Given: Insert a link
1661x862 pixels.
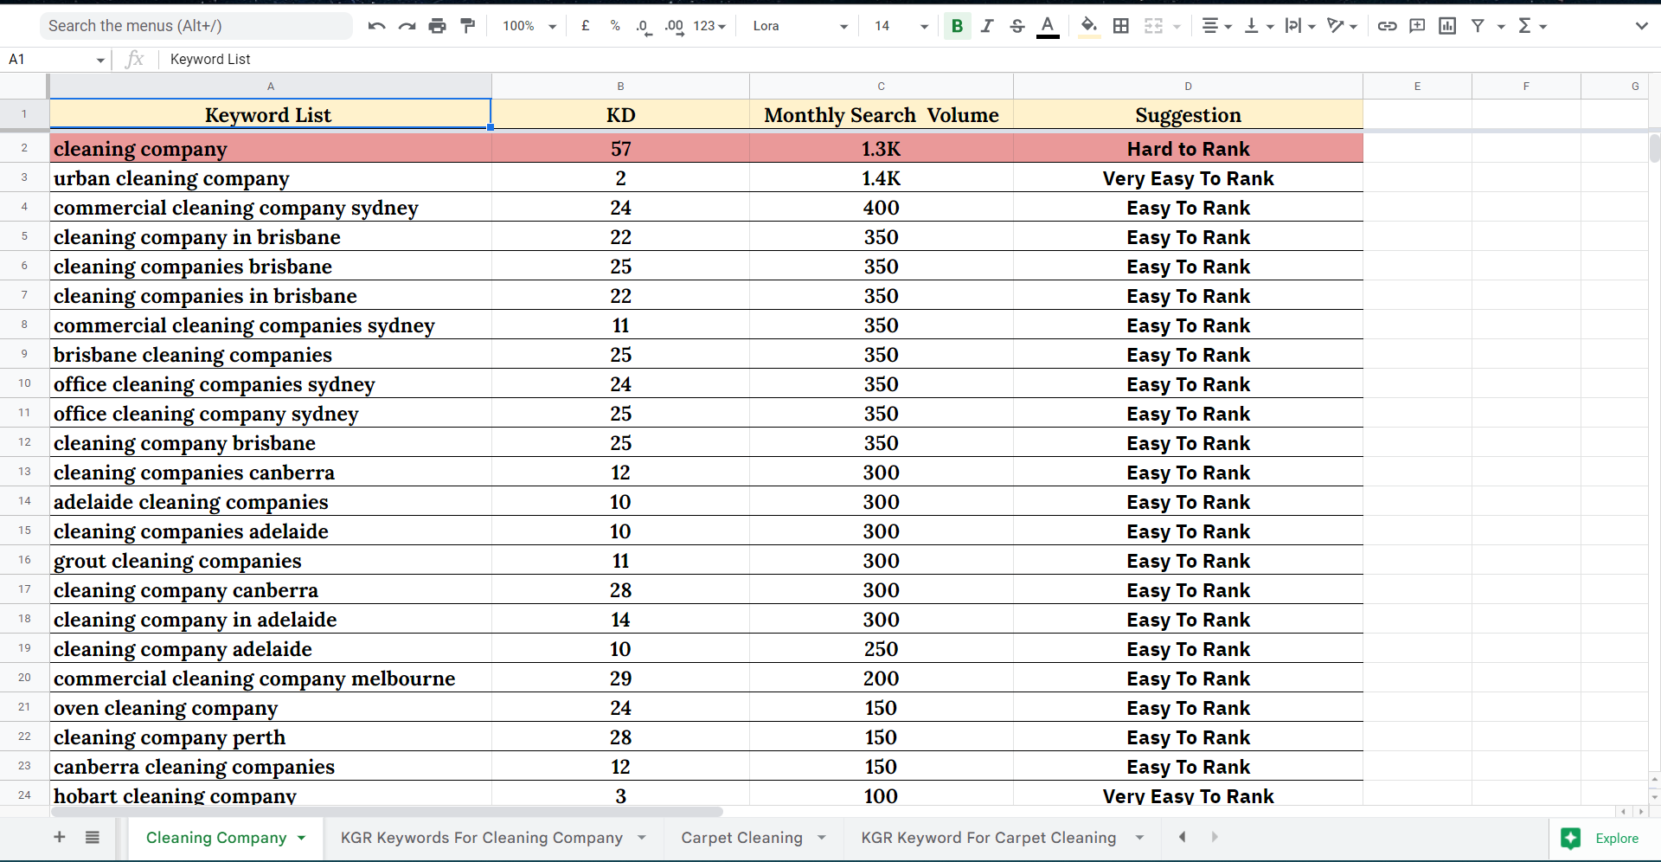Looking at the screenshot, I should click(x=1387, y=26).
